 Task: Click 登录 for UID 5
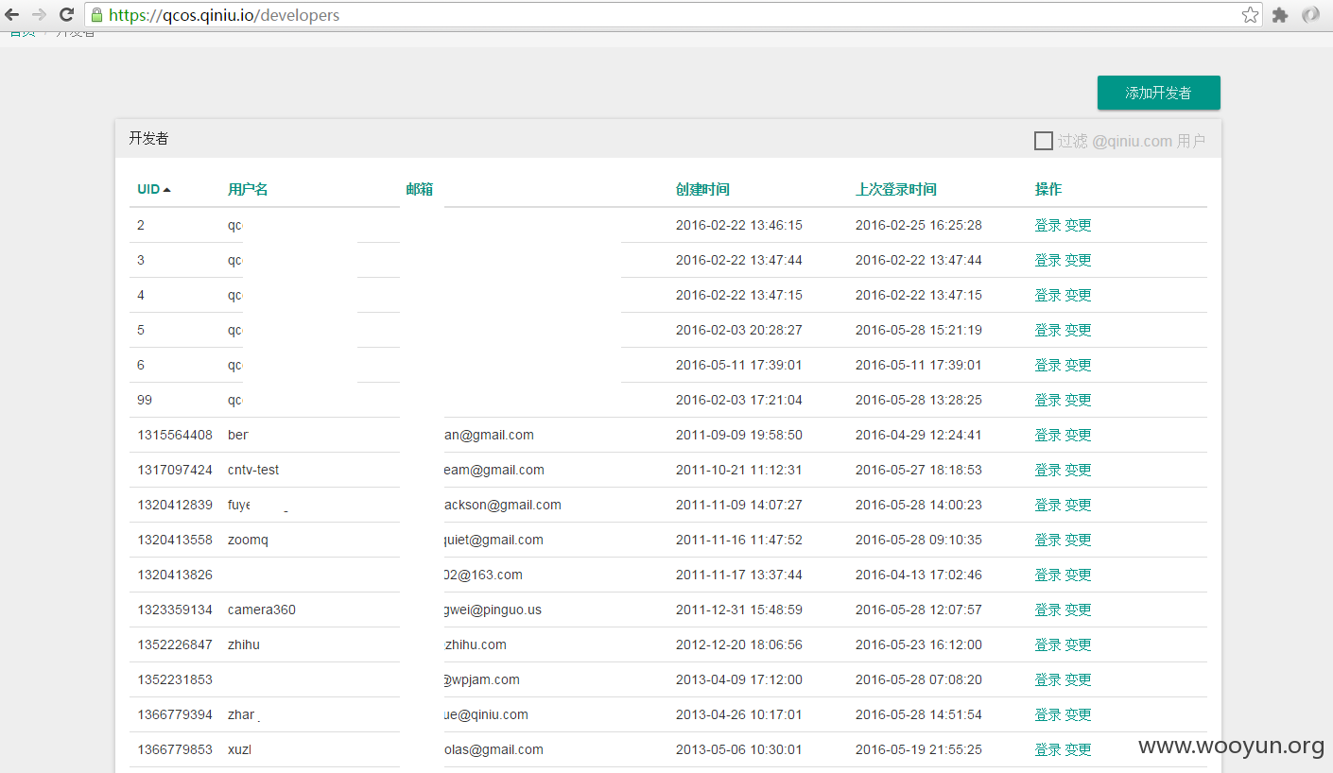pyautogui.click(x=1047, y=330)
